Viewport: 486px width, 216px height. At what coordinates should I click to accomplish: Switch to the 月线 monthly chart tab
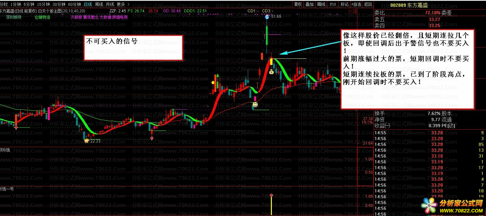tap(110, 4)
